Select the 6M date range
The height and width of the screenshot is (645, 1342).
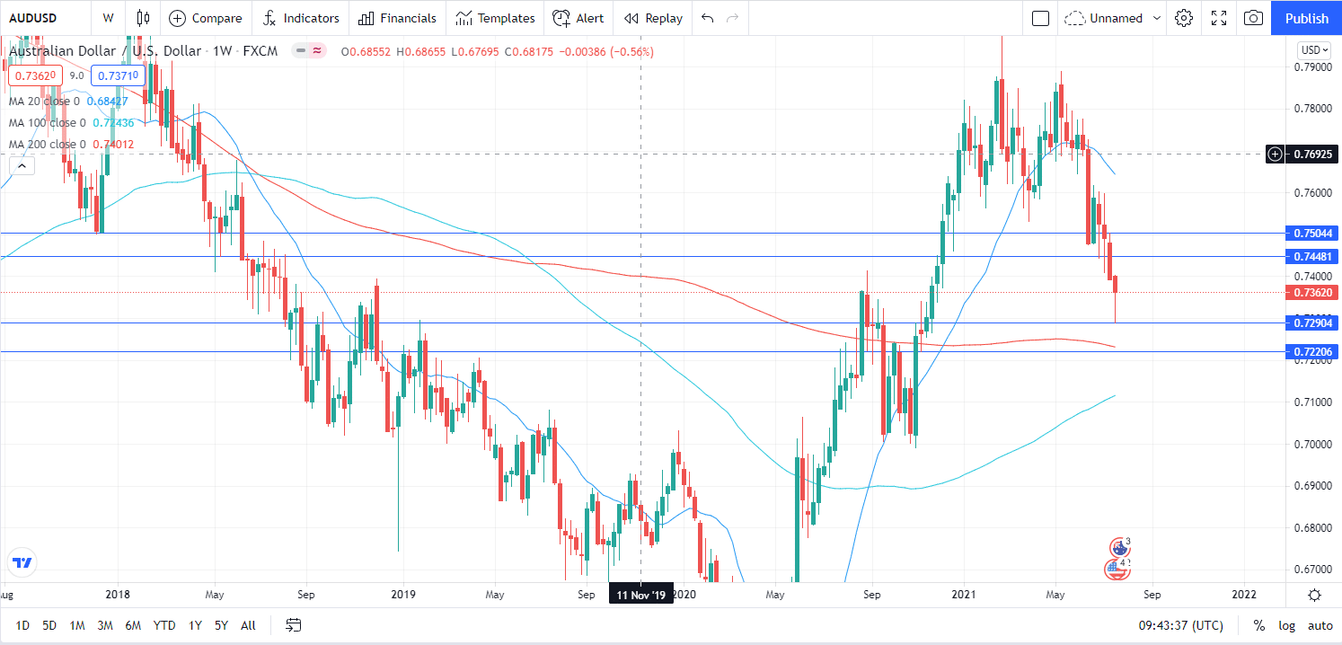point(133,624)
